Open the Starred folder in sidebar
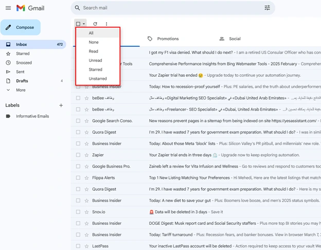Viewport: 321px width, 250px height. coord(33,54)
